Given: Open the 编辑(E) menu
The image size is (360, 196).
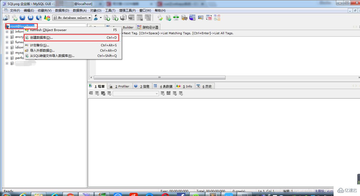Looking at the screenshot, I should [29, 11].
